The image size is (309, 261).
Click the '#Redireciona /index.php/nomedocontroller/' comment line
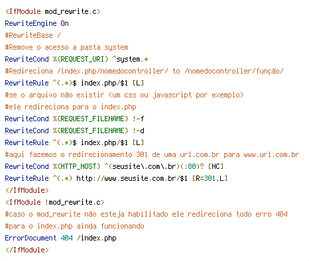(x=144, y=71)
